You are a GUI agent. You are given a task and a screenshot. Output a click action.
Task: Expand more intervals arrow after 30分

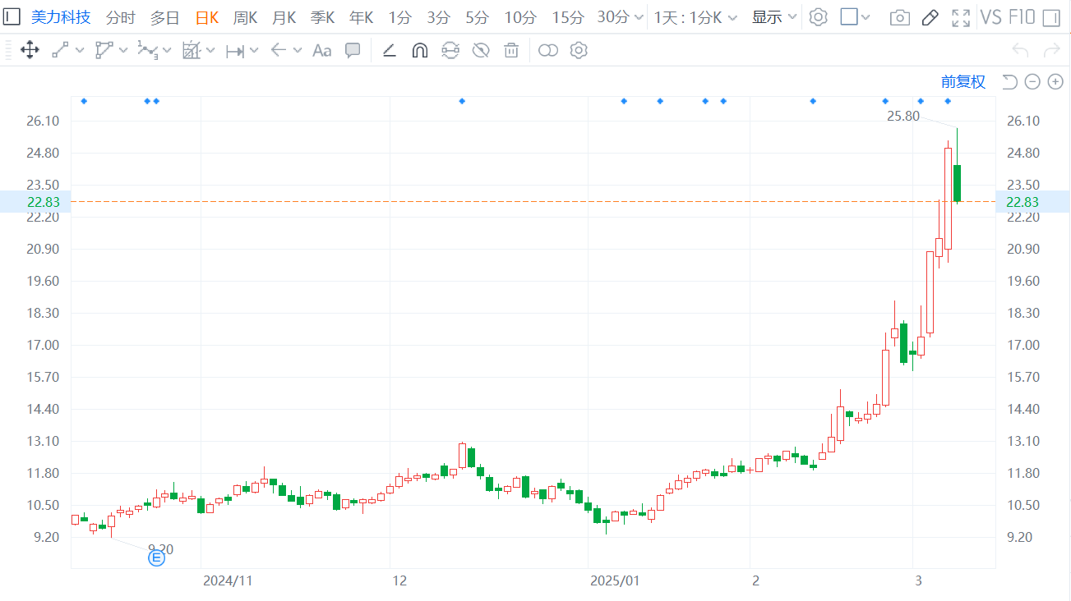(x=639, y=17)
